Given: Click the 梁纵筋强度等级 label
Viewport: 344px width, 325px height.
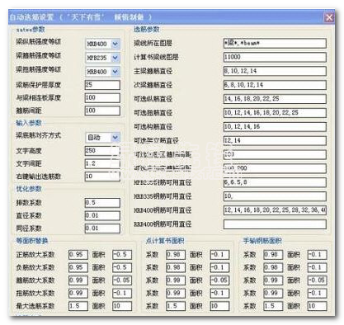Looking at the screenshot, I should (x=38, y=41).
